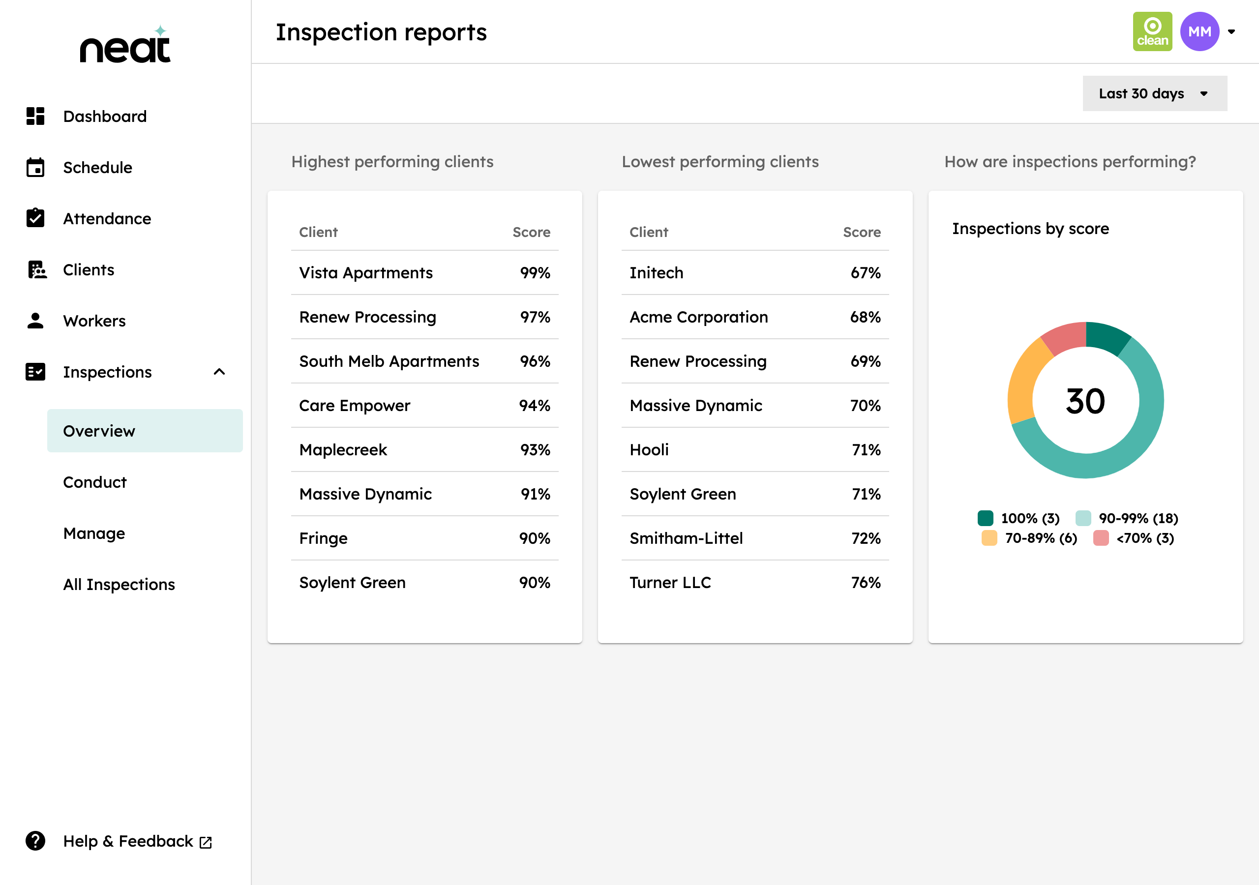Click the Workers person icon
Viewport: 1259px width, 885px height.
click(x=35, y=321)
